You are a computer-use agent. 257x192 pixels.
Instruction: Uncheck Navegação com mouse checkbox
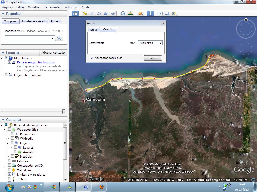92,58
